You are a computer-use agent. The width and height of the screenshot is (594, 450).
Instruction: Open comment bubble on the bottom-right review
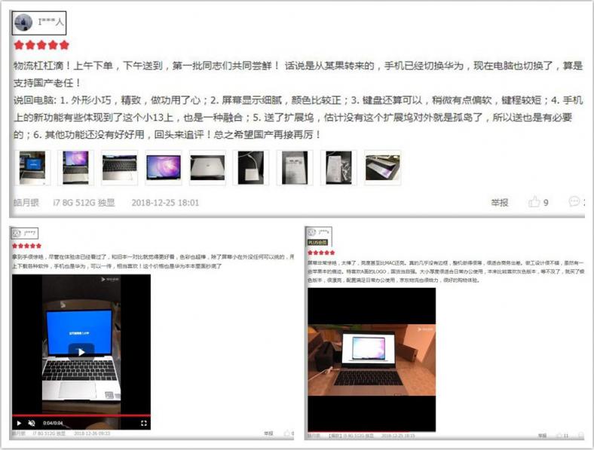(580, 436)
